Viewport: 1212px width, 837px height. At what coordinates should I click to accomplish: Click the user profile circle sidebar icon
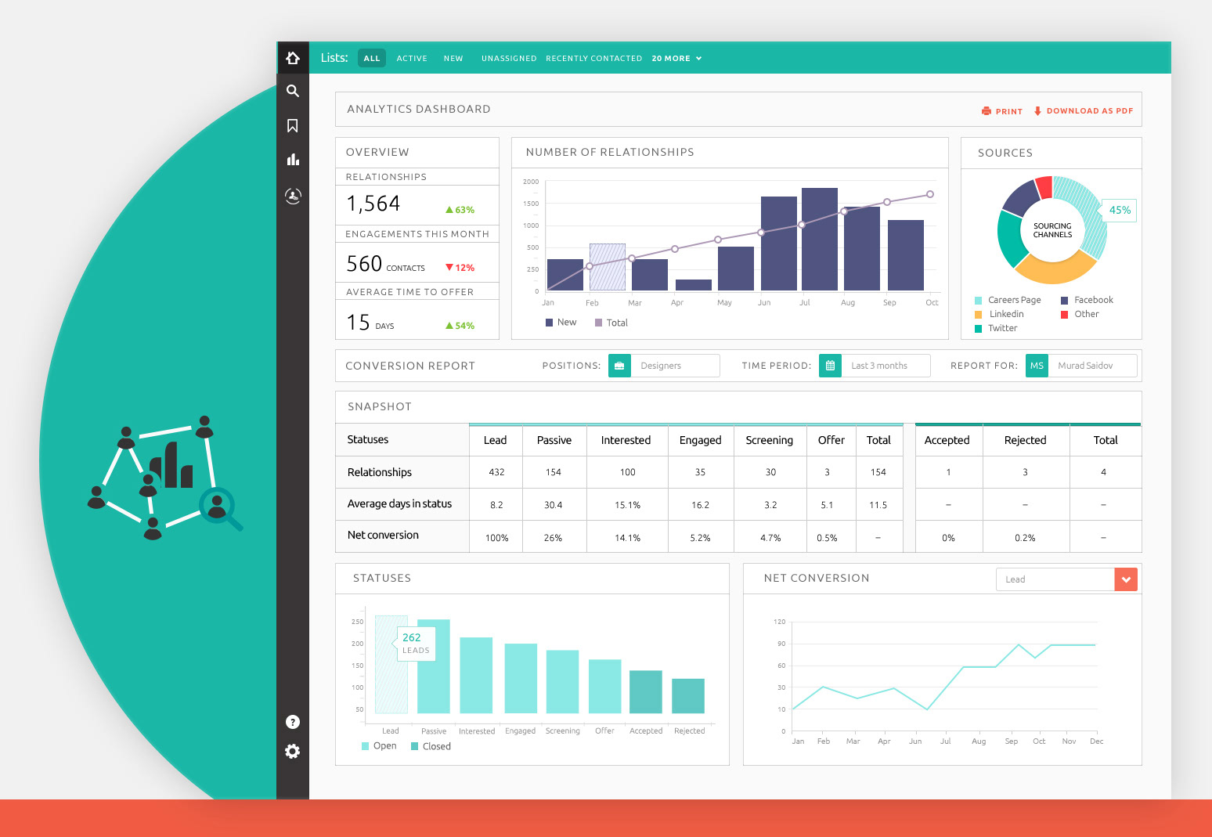(293, 196)
